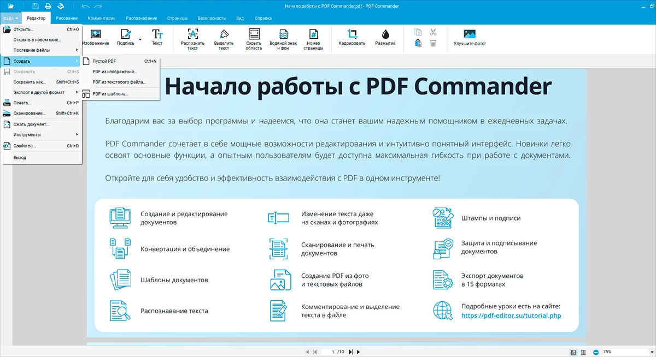Choose Выход to exit the program
The height and width of the screenshot is (357, 656).
point(41,158)
